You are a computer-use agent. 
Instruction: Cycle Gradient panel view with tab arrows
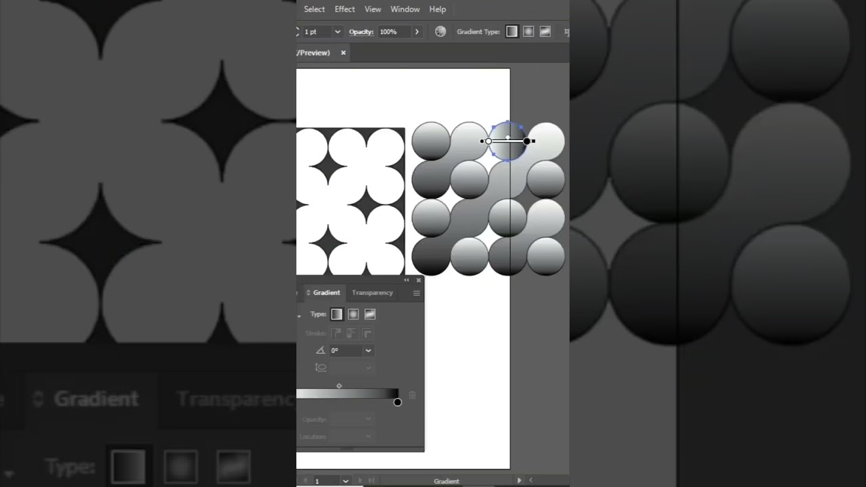pyautogui.click(x=309, y=293)
